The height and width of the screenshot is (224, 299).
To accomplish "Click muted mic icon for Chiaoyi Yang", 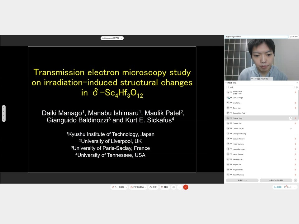I will coord(295,118).
